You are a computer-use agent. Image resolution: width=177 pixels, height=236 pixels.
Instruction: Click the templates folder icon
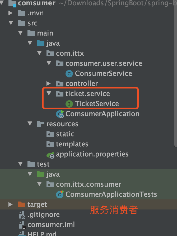(x=50, y=144)
